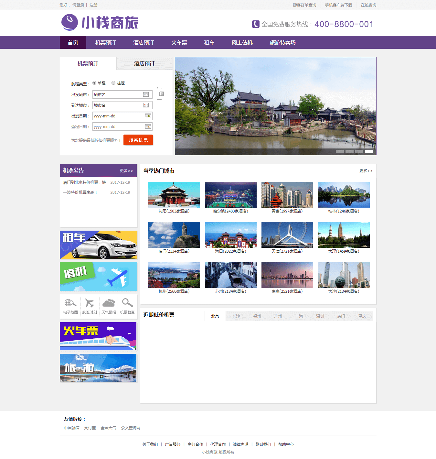This screenshot has width=436, height=459.
Task: Click the return date calendar icon
Action: 148,126
